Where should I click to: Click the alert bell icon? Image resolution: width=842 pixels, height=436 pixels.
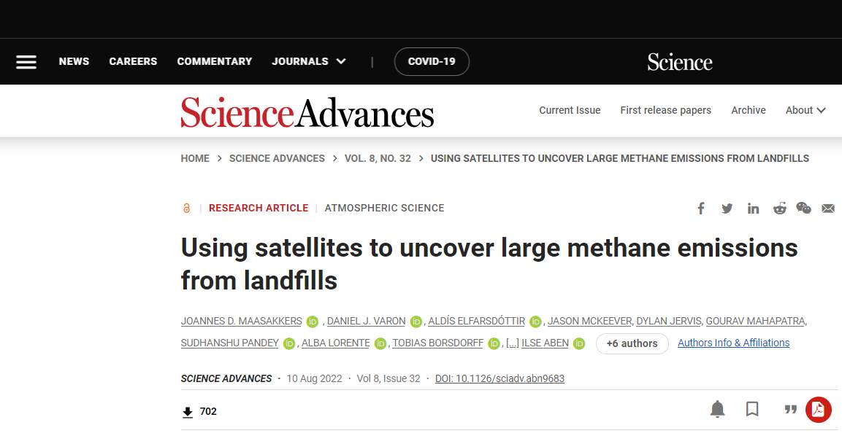coord(717,409)
